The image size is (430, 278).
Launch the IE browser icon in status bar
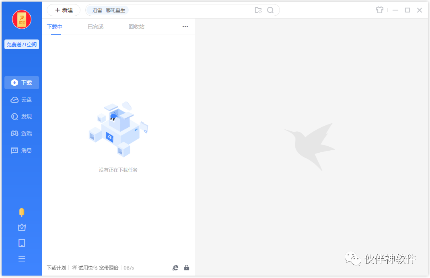[x=175, y=268]
